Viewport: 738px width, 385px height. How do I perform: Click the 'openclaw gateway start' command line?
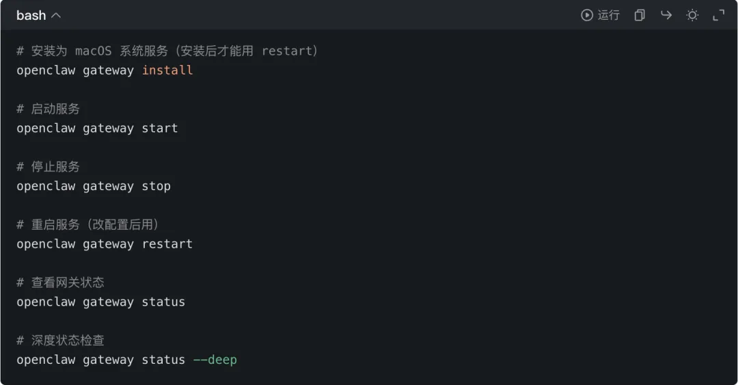97,128
